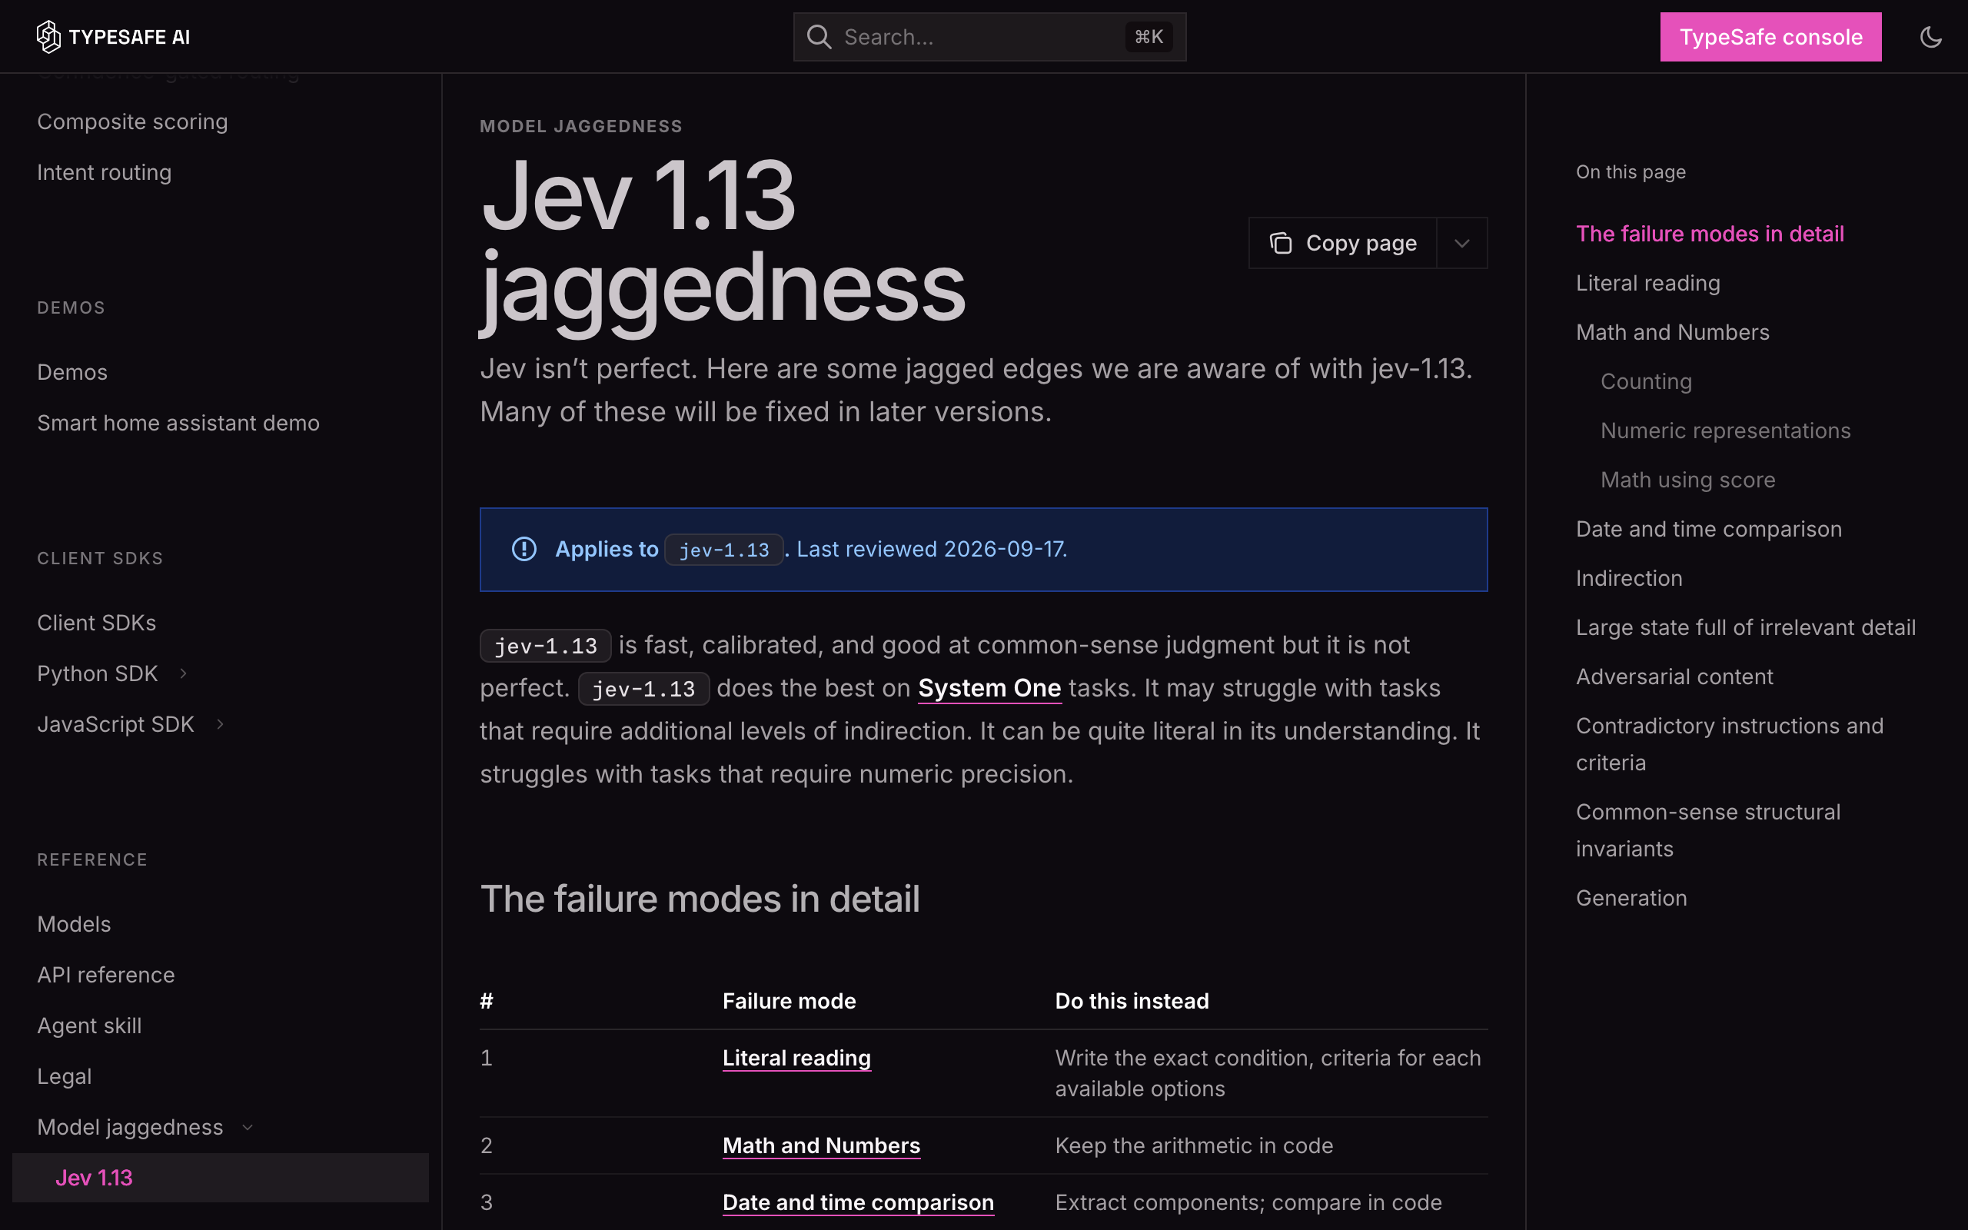
Task: Open API reference in sidebar
Action: 106,975
